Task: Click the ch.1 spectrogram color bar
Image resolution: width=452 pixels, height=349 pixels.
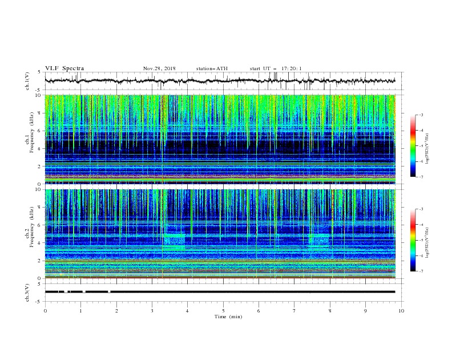Action: click(x=413, y=146)
